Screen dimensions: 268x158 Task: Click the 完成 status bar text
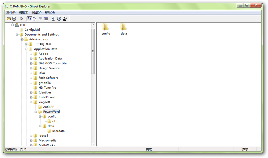[149, 149]
